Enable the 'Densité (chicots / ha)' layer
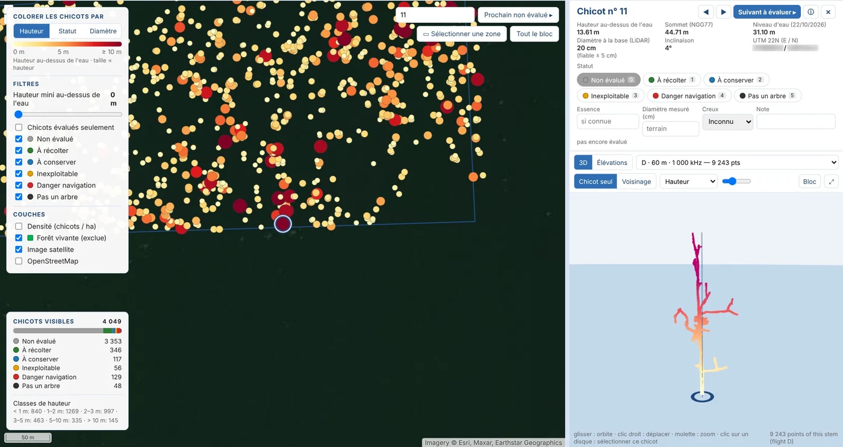The width and height of the screenshot is (843, 447). tap(19, 226)
